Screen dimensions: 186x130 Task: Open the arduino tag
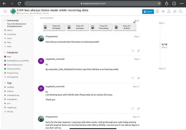(9, 91)
